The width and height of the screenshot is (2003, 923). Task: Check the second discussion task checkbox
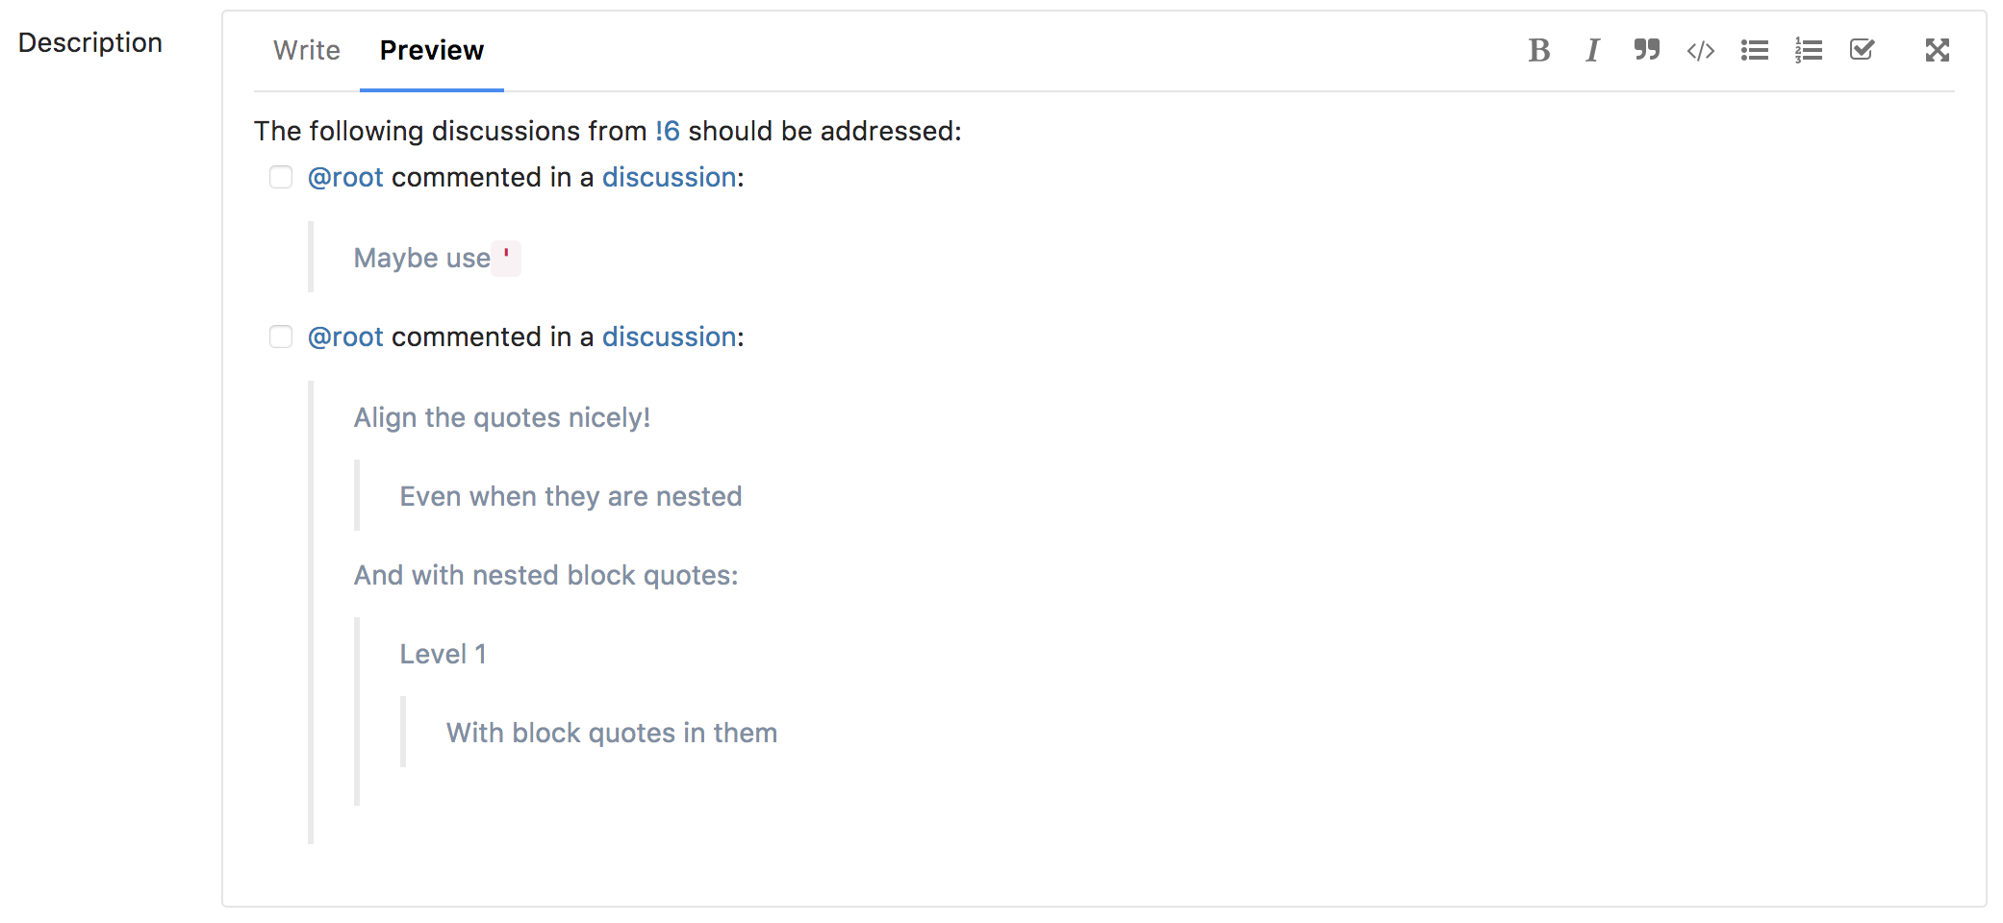[280, 337]
